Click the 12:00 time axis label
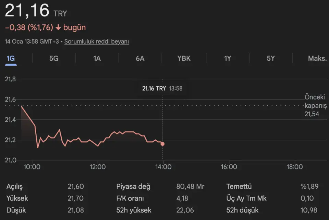Screen dimensions: 329x220 pyautogui.click(x=98, y=167)
